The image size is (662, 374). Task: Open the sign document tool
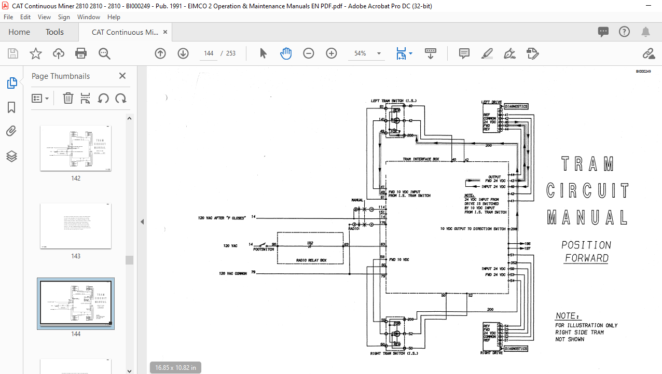pos(509,53)
